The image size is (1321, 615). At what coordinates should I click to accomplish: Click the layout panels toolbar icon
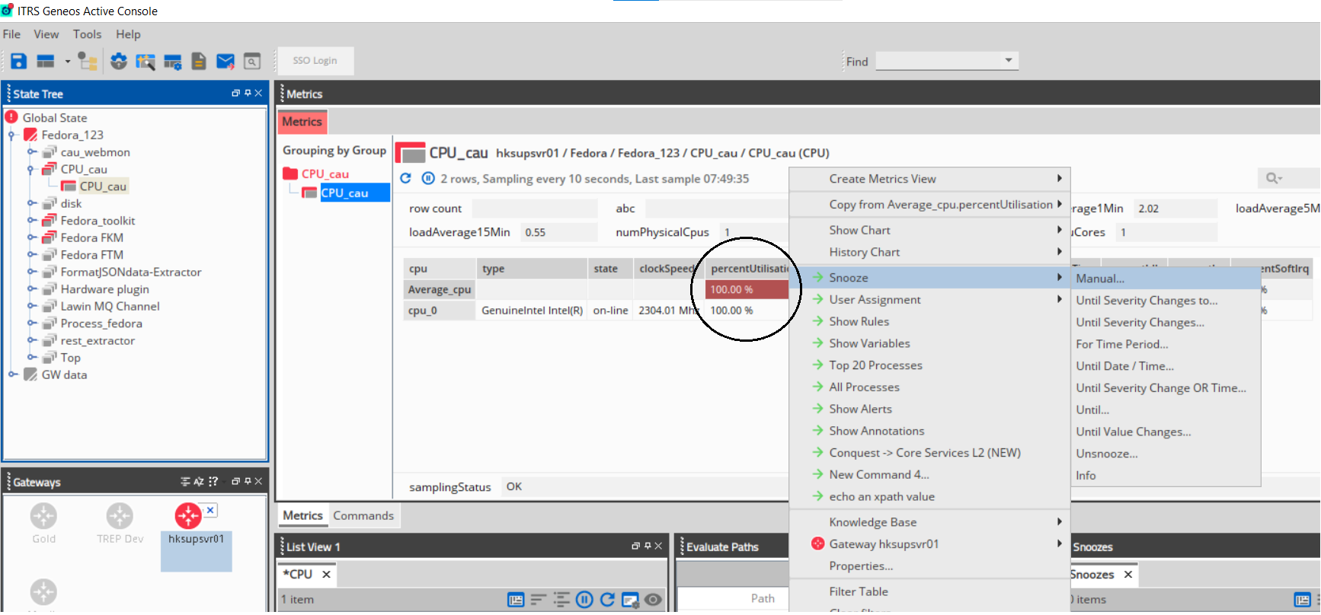click(x=46, y=62)
